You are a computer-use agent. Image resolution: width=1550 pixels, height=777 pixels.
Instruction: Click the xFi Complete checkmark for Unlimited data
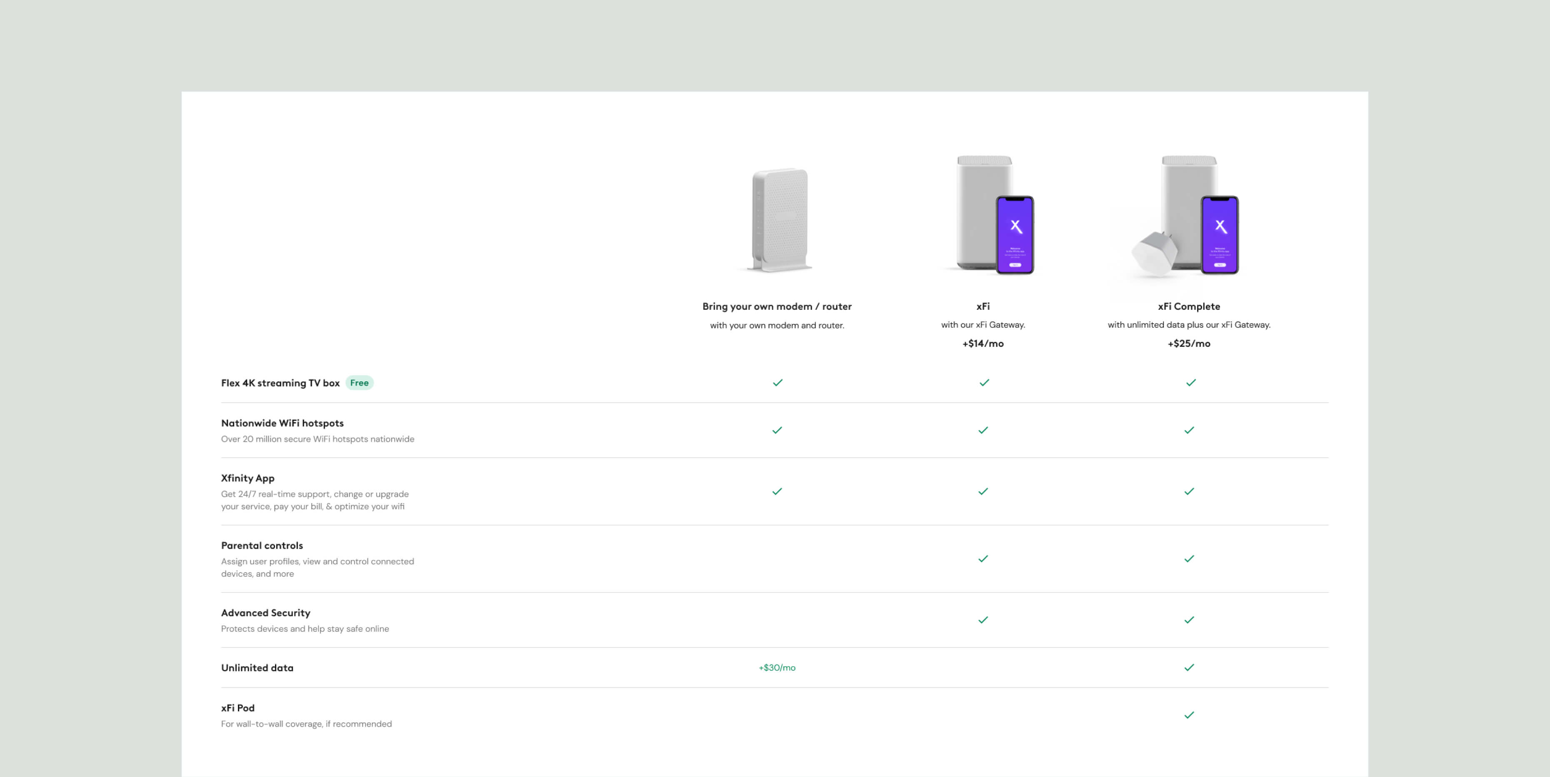pyautogui.click(x=1188, y=667)
